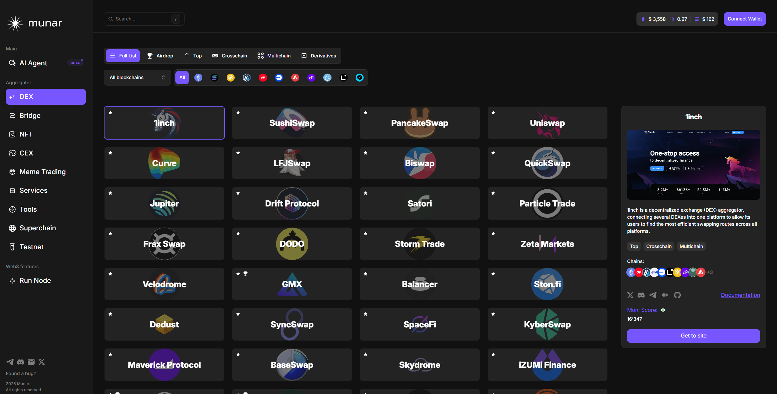Select the iZUMi Finance card
The height and width of the screenshot is (394, 777).
pyautogui.click(x=547, y=365)
